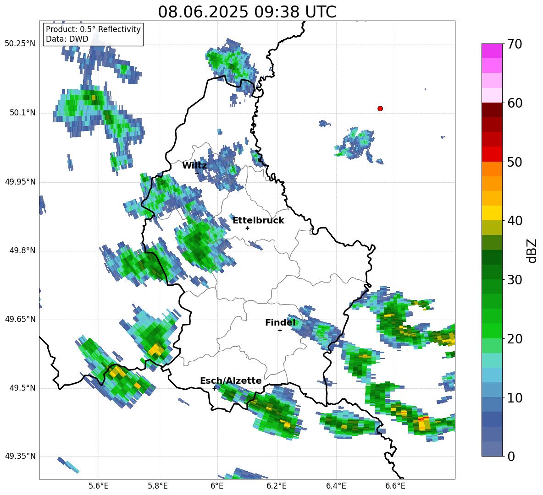Click the 50.25°N latitude label

(x=20, y=44)
